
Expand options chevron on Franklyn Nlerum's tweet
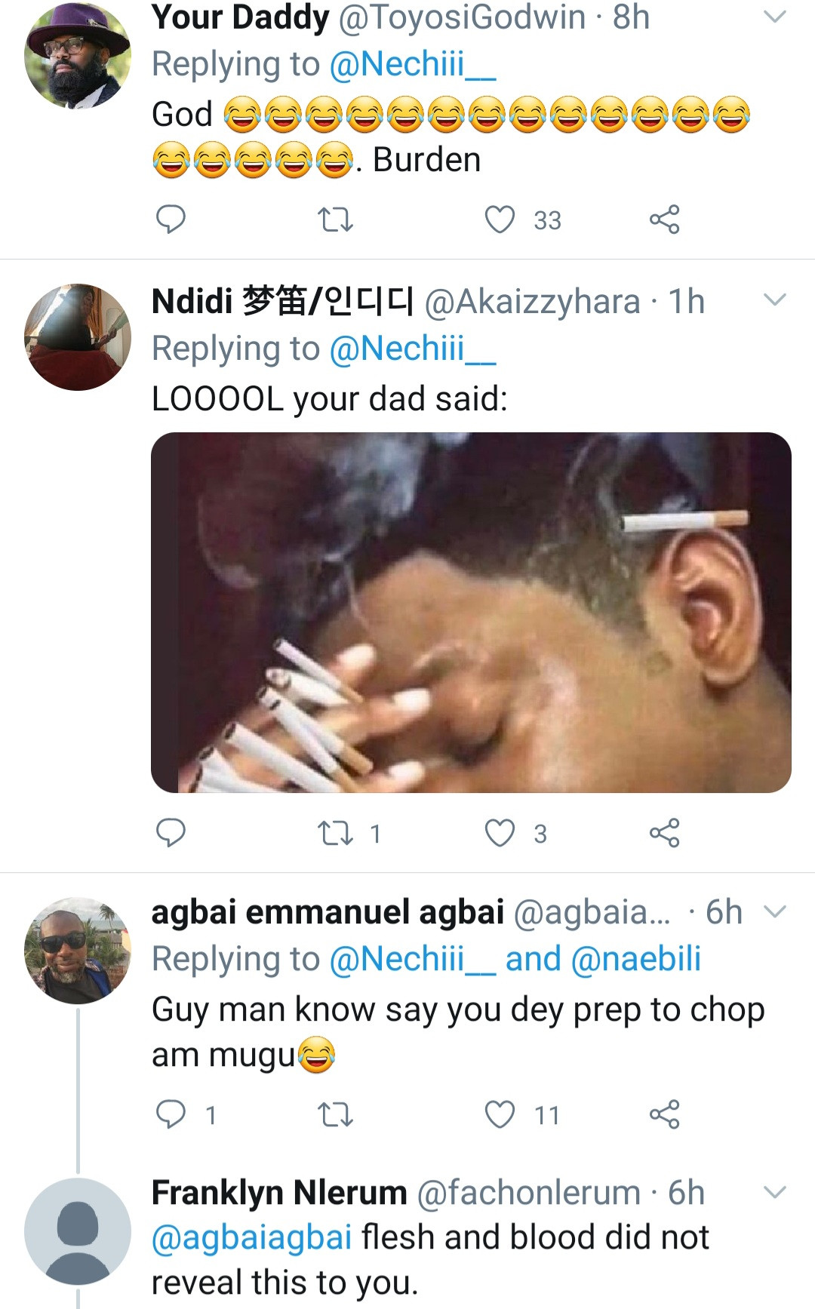775,1193
